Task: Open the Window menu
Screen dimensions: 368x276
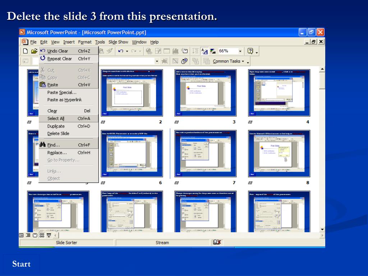Action: click(x=139, y=42)
